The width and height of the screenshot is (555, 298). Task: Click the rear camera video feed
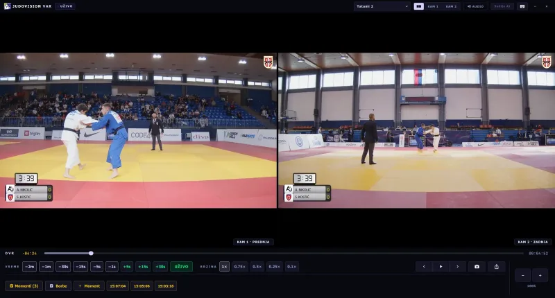417,130
